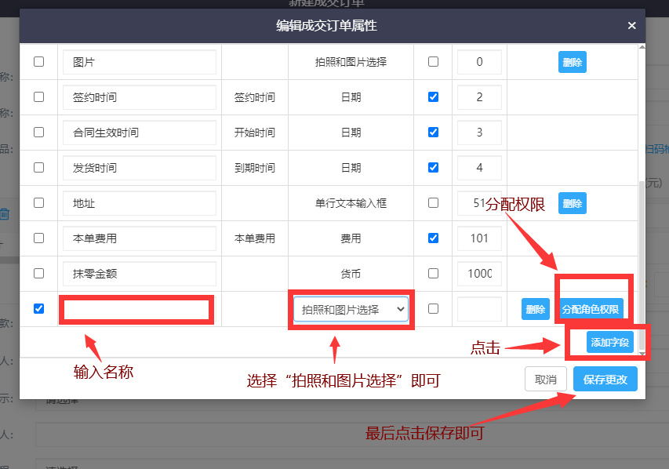Viewport: 669px width, 469px height.
Task: Click the 抹零金额 name input field
Action: 139,274
